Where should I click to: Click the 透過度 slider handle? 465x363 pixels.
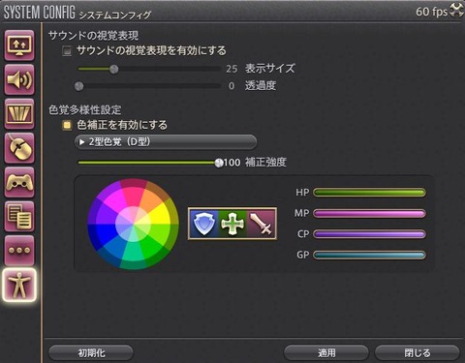tap(79, 86)
